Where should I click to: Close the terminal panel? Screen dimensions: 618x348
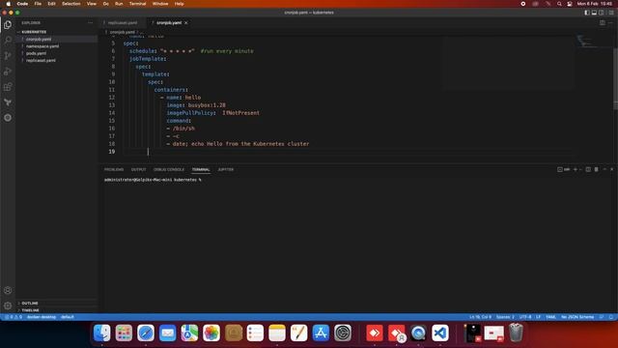[611, 169]
